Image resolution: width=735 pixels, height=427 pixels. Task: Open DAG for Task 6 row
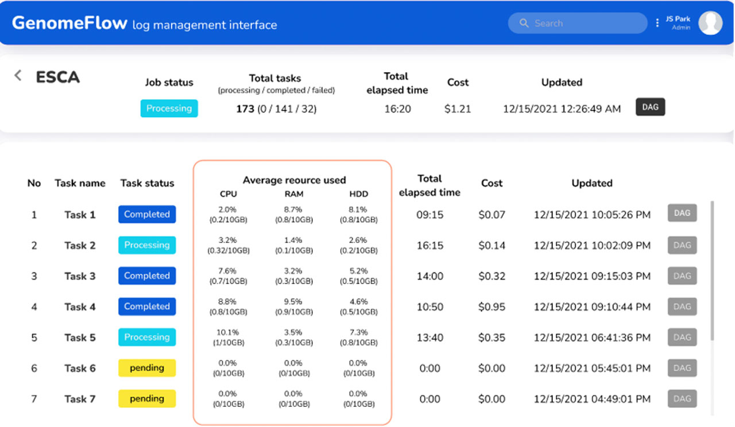[682, 368]
